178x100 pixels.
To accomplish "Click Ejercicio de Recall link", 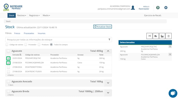I will [x=153, y=16].
